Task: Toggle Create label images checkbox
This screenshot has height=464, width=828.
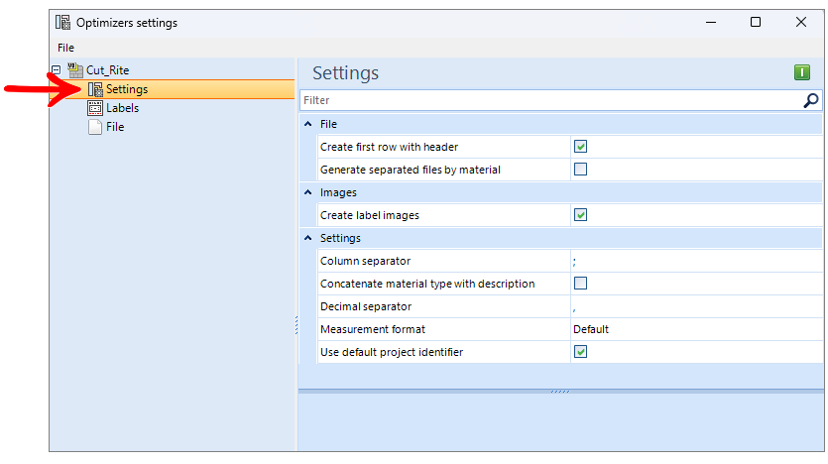Action: tap(580, 215)
